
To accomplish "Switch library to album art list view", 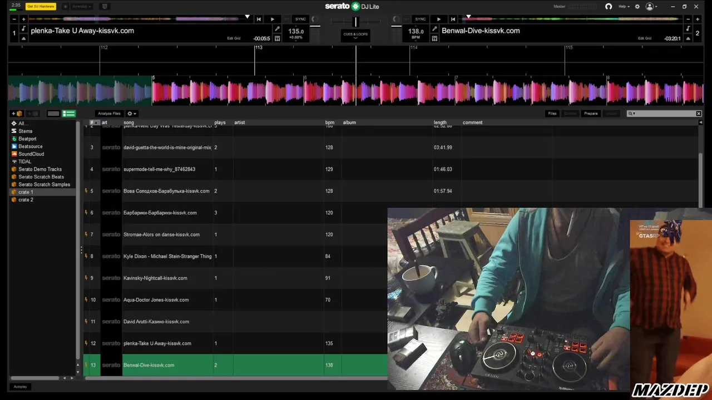I will pos(69,113).
